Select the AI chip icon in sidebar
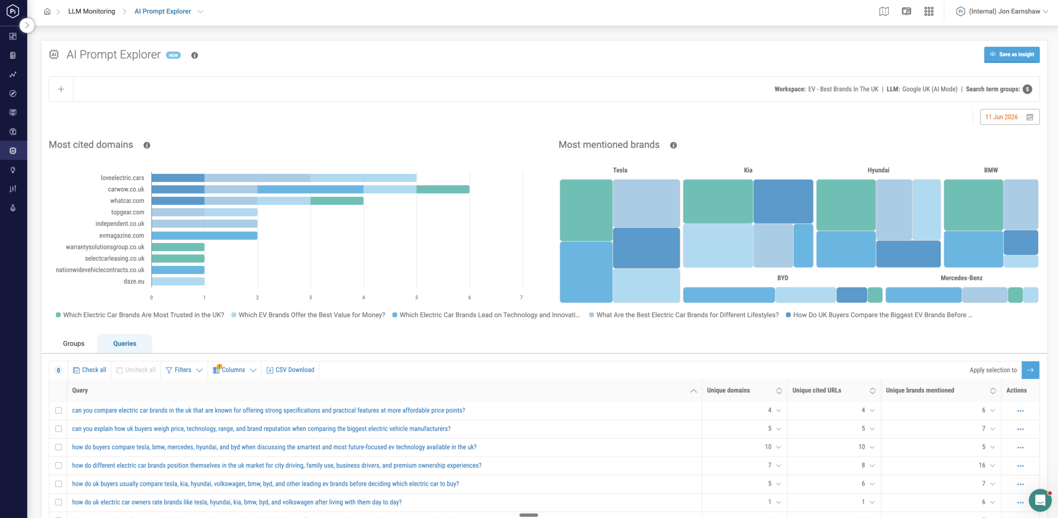This screenshot has width=1058, height=518. 13,151
